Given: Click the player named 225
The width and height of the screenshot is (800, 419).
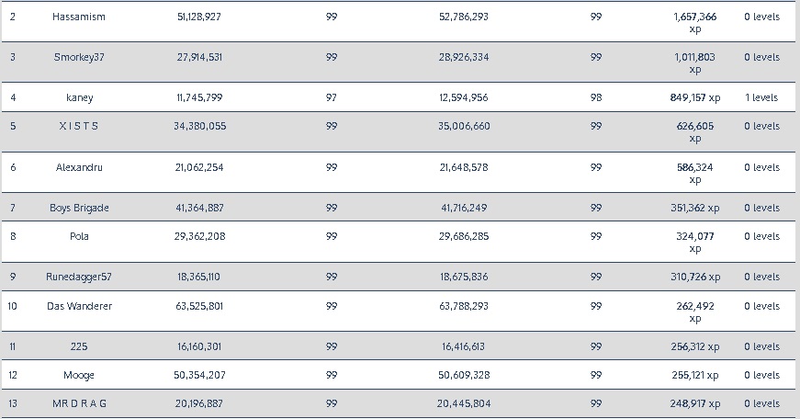Looking at the screenshot, I should (x=79, y=346).
